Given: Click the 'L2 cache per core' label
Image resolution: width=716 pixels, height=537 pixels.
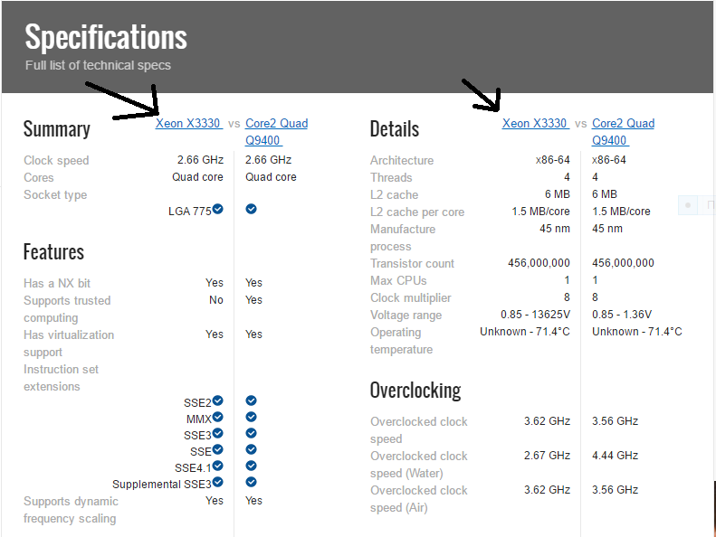Looking at the screenshot, I should [x=417, y=212].
